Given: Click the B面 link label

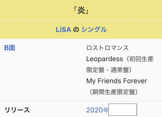Looking at the screenshot, I should point(10,48).
